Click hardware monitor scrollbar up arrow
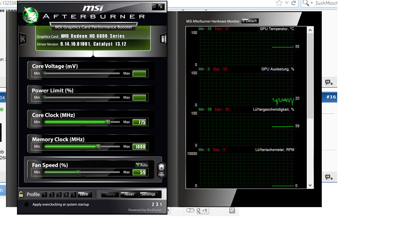398x249 pixels. [310, 30]
